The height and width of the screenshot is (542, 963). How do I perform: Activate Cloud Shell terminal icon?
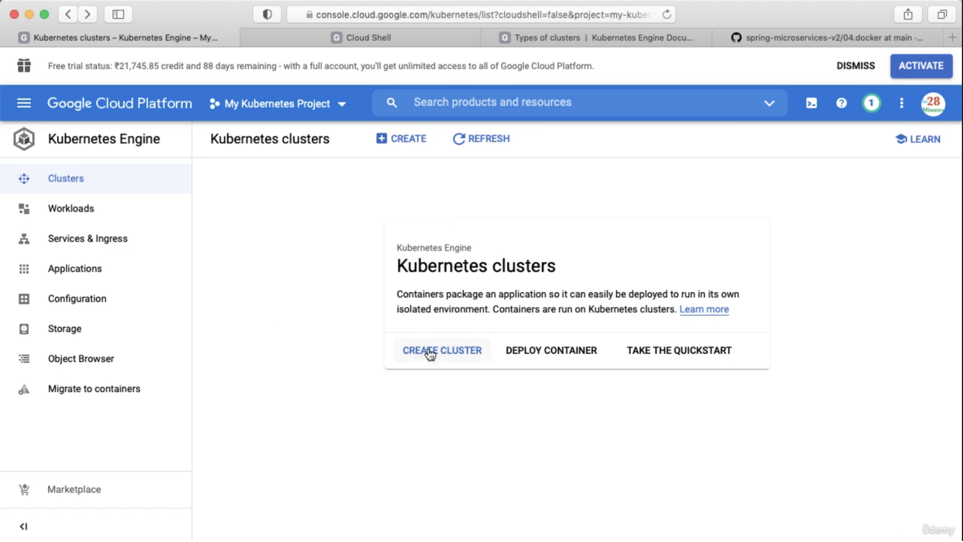point(811,103)
